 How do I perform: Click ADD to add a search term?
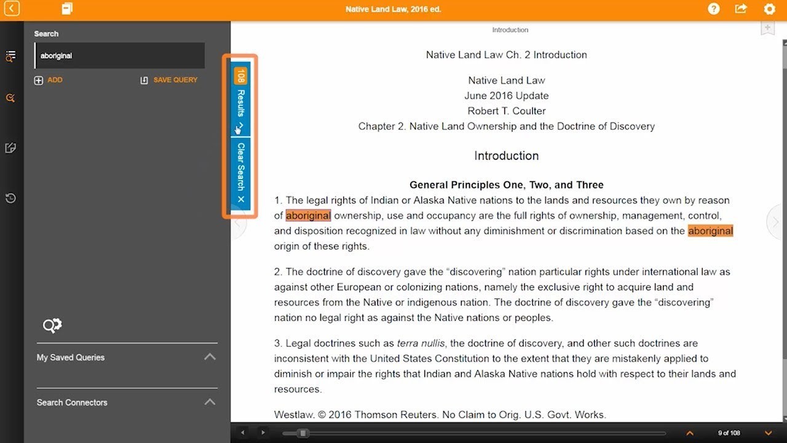point(49,80)
